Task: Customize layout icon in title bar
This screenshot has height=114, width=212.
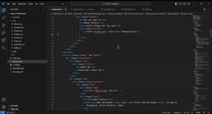Action: pos(189,4)
